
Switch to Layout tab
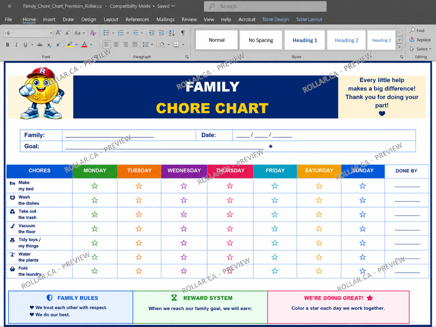[x=111, y=19]
